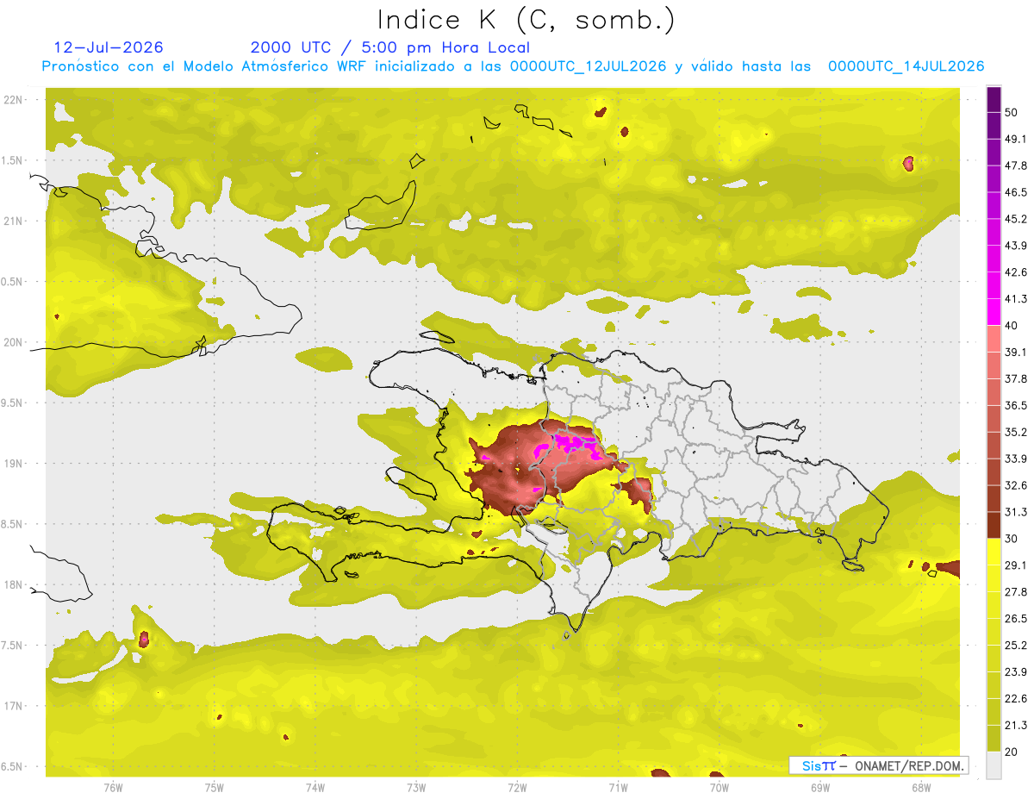This screenshot has height=799, width=1034.
Task: Click the date label '12-Jul-2026'
Action: point(109,47)
